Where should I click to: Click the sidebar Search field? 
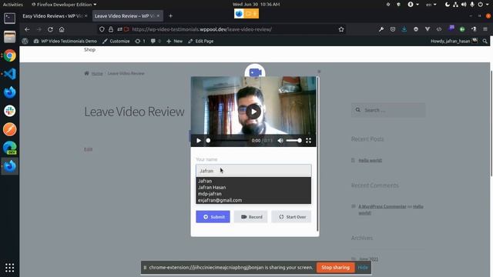pos(388,110)
